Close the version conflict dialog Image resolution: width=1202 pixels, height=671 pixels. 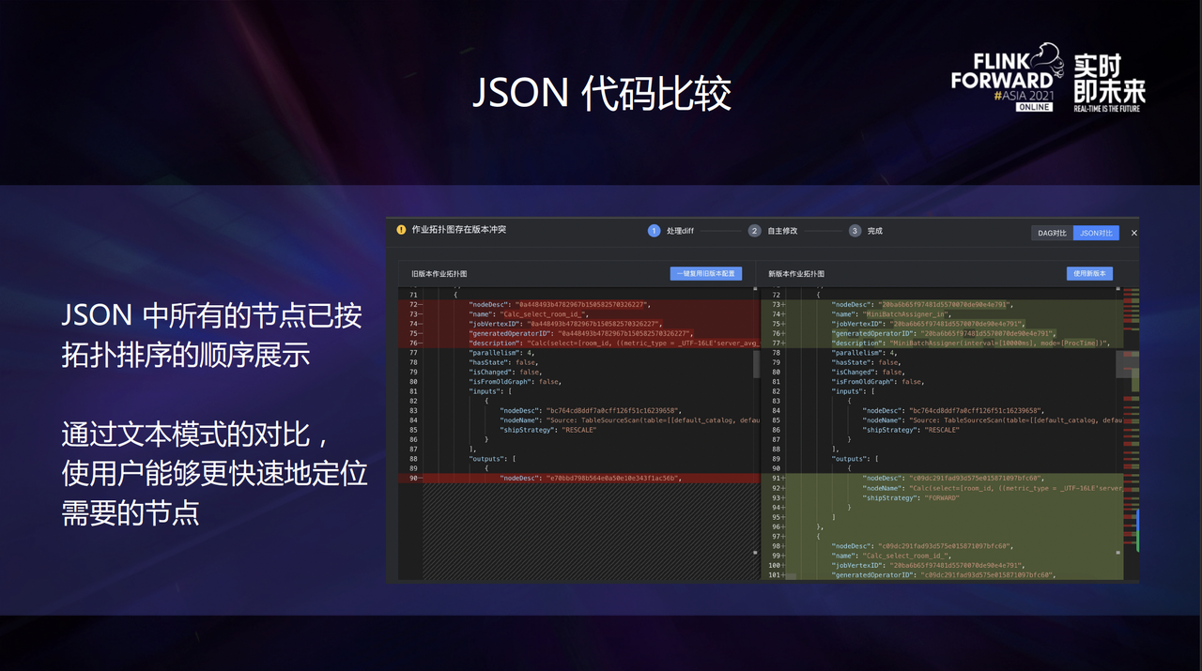(x=1133, y=233)
